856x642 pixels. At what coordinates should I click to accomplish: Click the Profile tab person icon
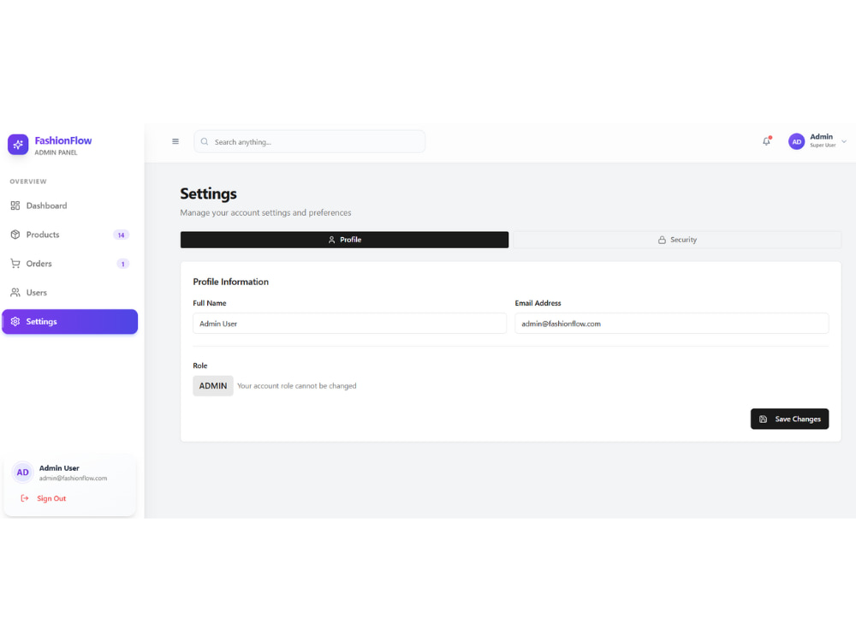(x=331, y=240)
